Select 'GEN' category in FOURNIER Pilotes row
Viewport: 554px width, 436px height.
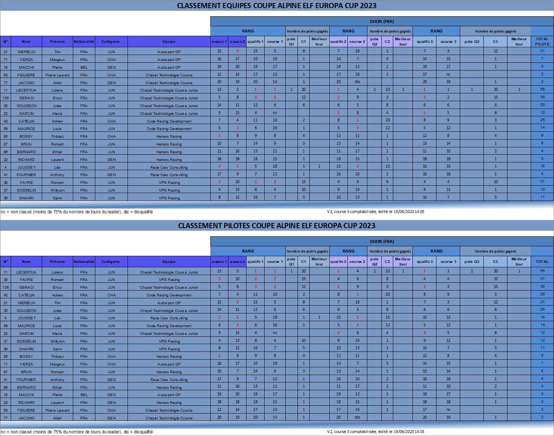click(111, 380)
